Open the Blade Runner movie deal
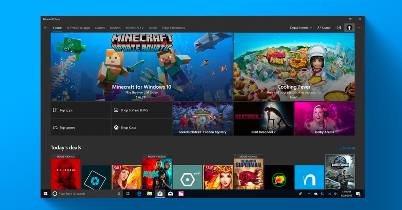The image size is (402, 210). (x=157, y=172)
